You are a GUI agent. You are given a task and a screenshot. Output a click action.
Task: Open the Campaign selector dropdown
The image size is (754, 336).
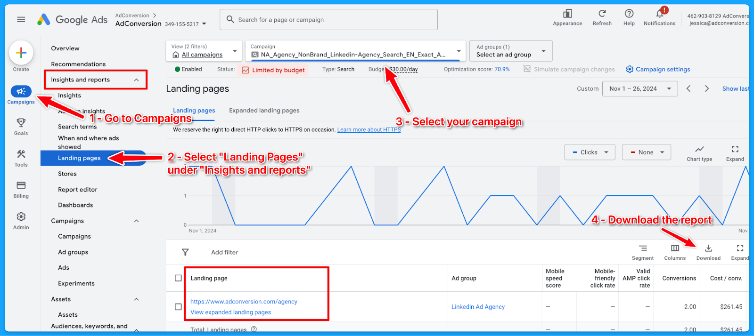click(x=355, y=51)
